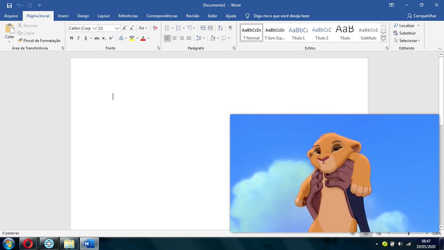Justify the paragraph text
Screen dimensions: 444x250
pyautogui.click(x=189, y=38)
